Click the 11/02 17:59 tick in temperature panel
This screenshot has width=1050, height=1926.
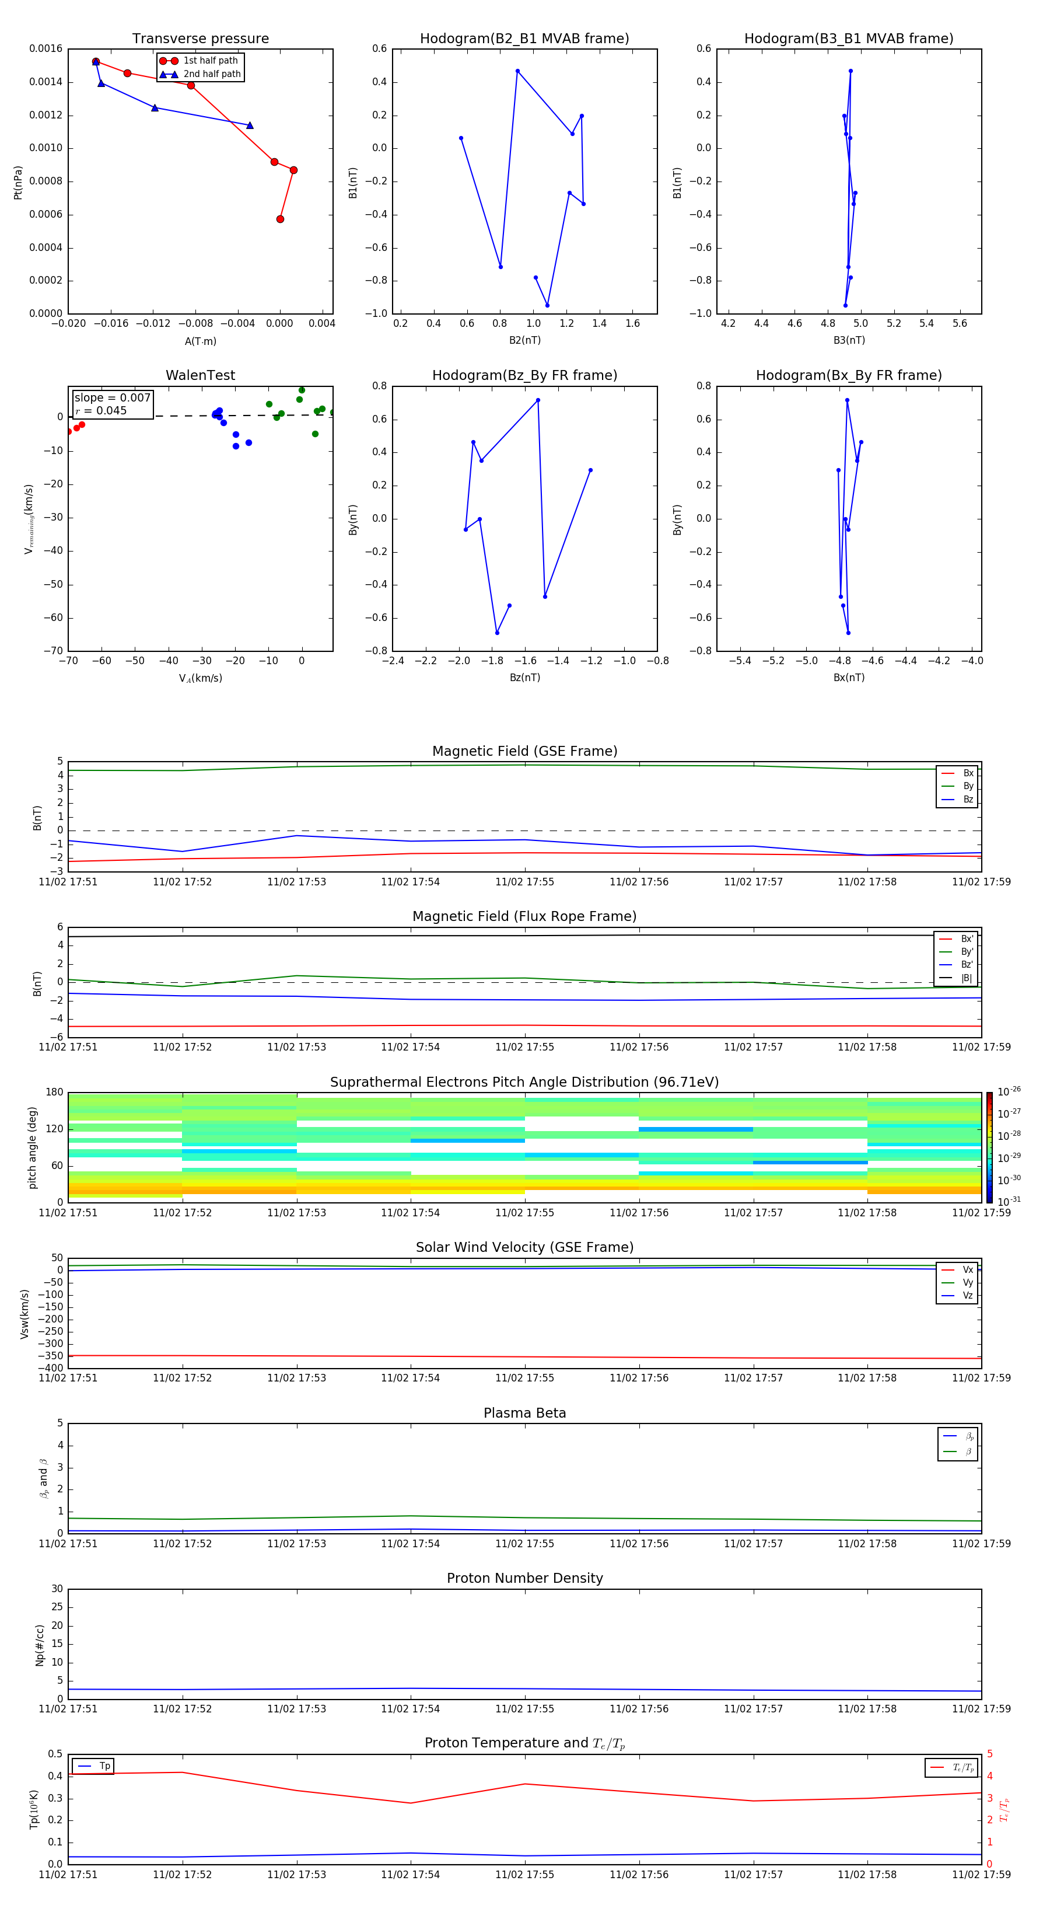(981, 1875)
